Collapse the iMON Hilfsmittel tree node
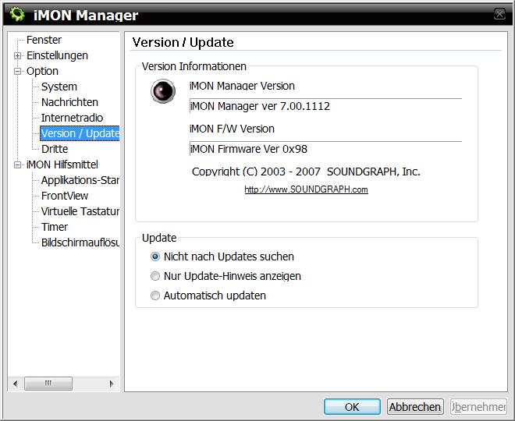The image size is (515, 421). pos(17,165)
